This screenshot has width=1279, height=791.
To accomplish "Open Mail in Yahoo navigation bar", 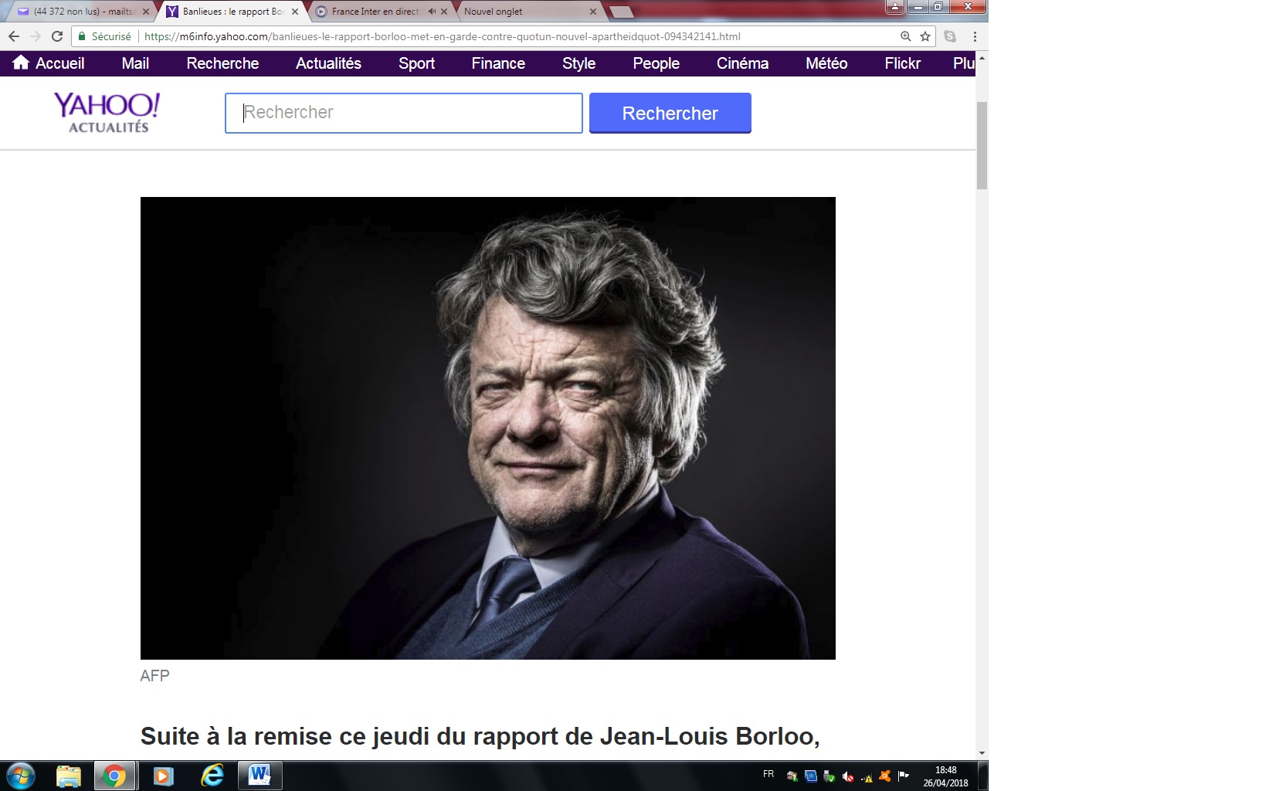I will 135,63.
